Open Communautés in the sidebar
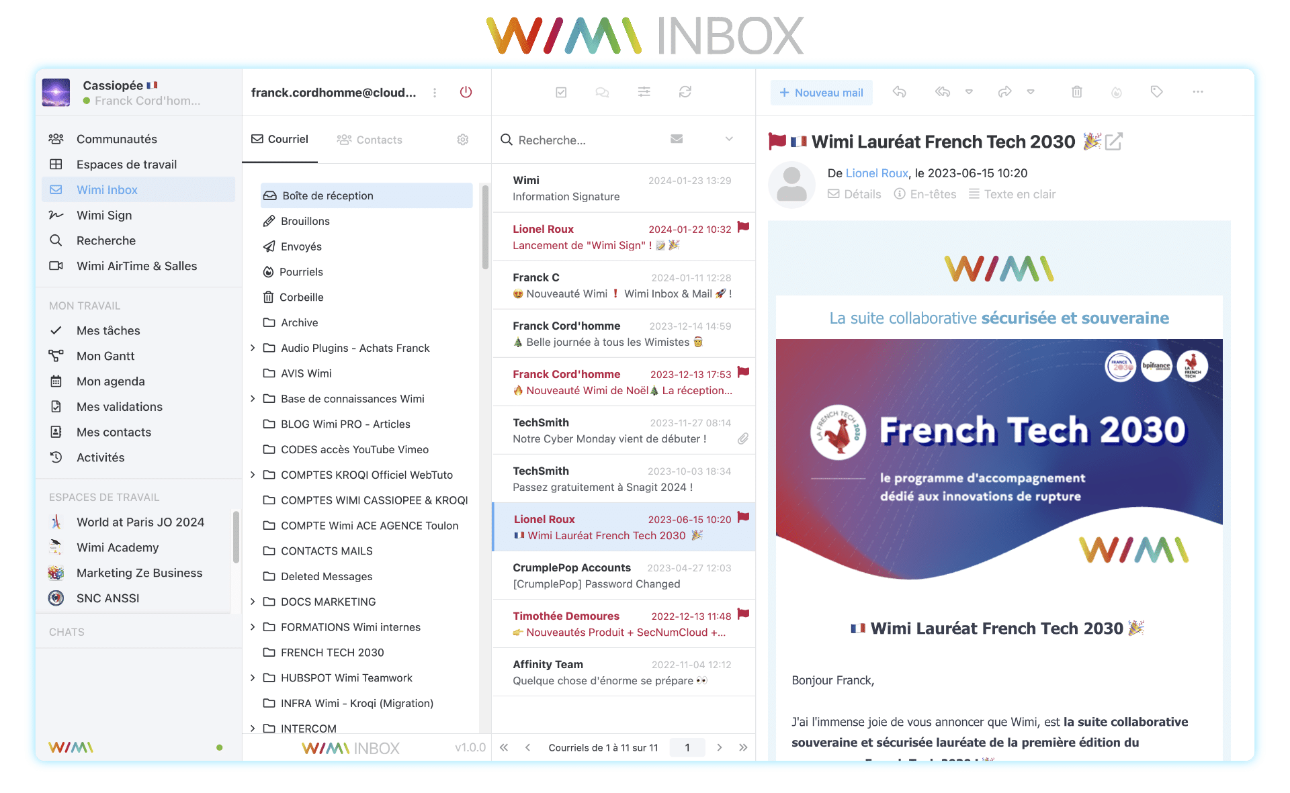 tap(138, 139)
